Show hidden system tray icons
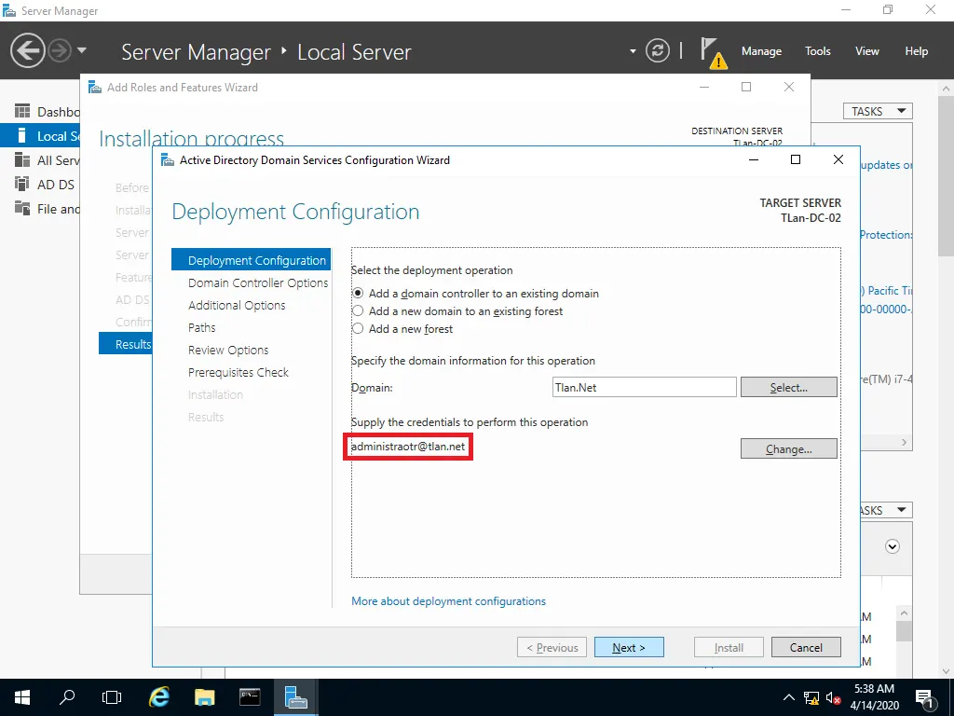 [788, 697]
